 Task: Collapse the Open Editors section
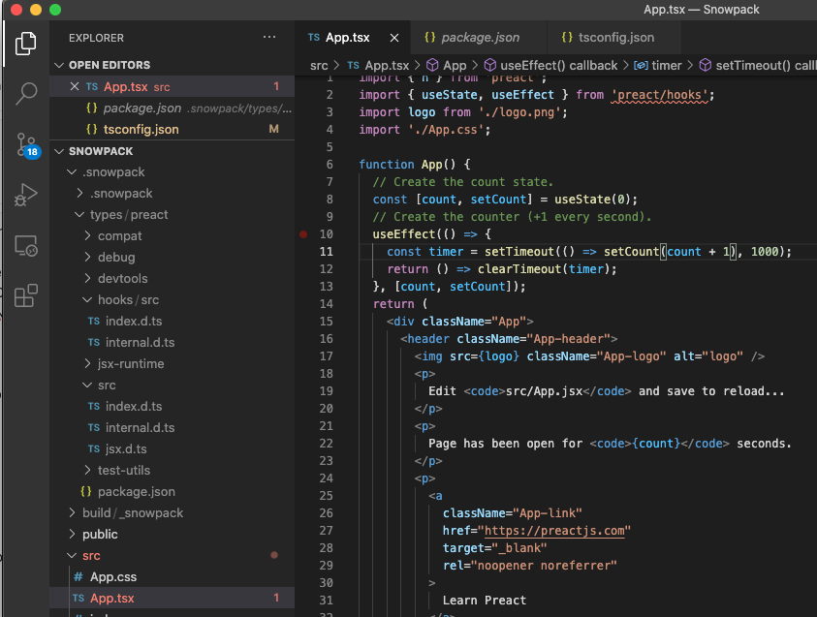tap(59, 65)
